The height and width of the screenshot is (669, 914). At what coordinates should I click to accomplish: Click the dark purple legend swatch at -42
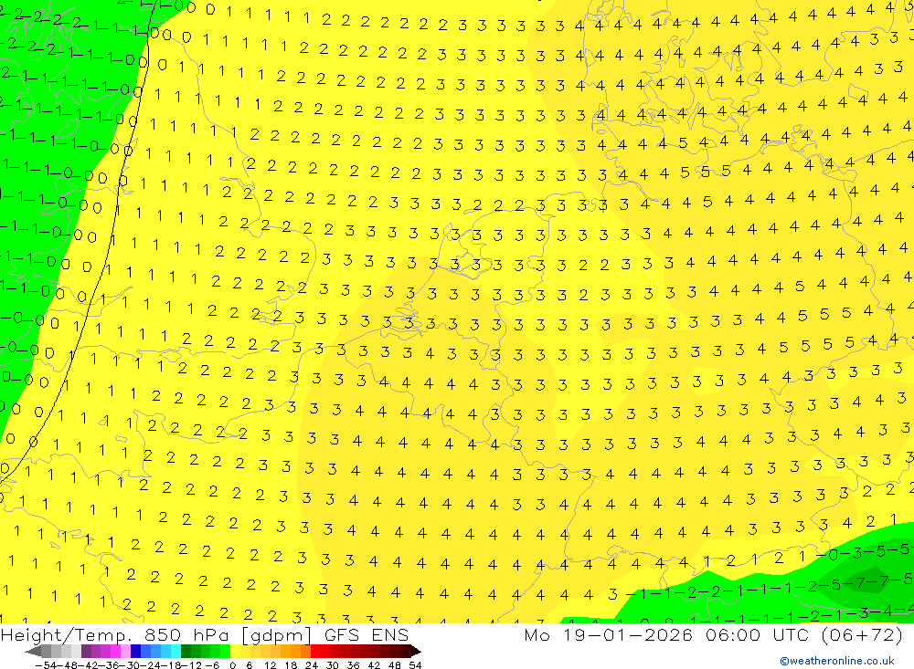(x=86, y=651)
